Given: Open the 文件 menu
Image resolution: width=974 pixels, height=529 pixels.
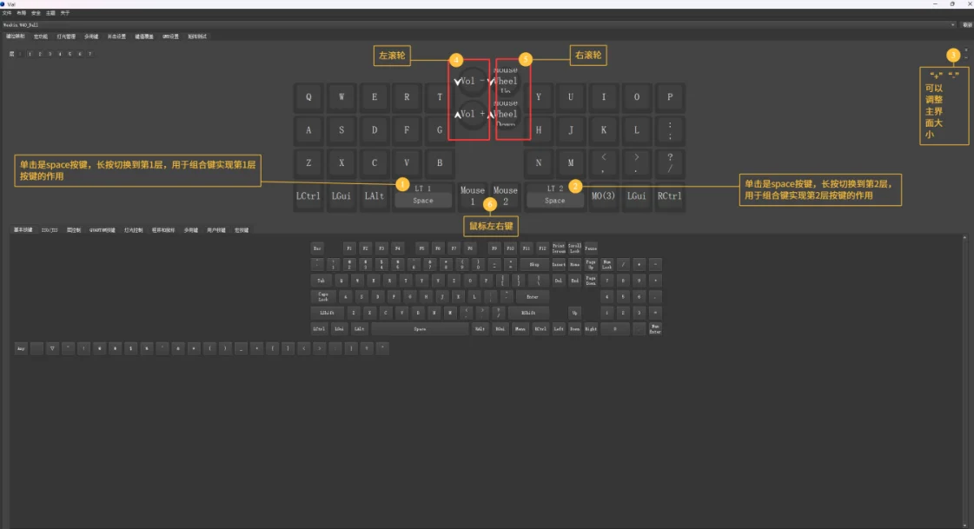Looking at the screenshot, I should tap(8, 14).
